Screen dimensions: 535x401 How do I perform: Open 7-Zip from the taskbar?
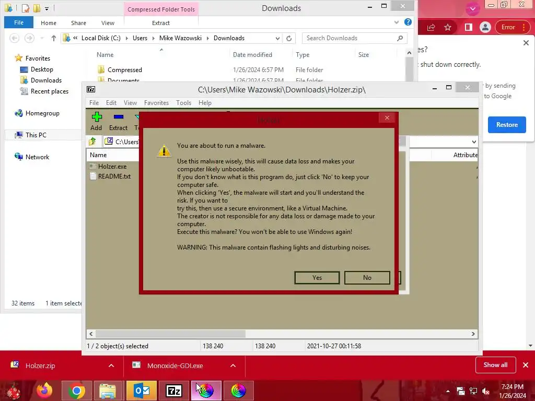point(173,391)
